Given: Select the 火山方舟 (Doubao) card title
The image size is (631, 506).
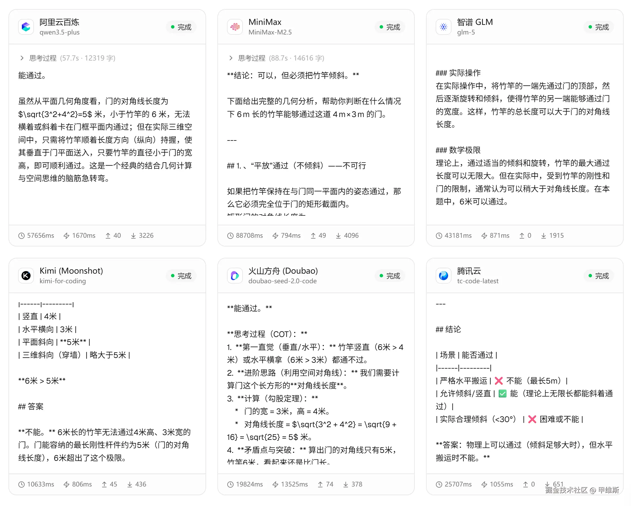Looking at the screenshot, I should tap(283, 271).
